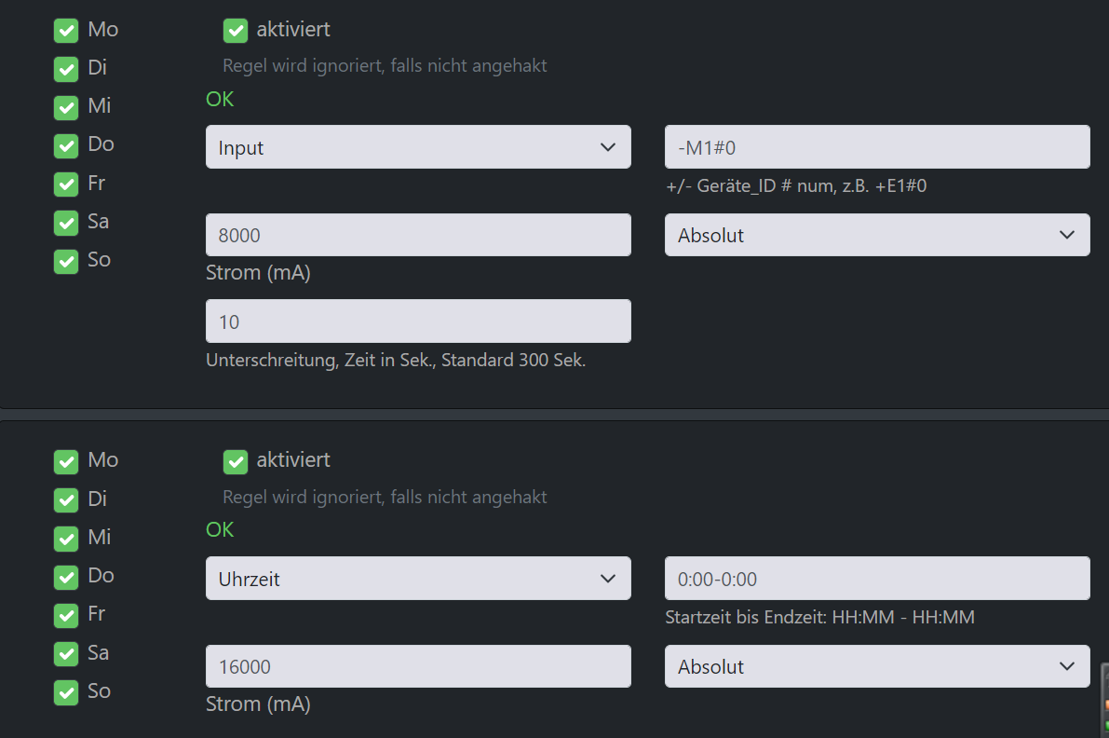This screenshot has height=738, width=1109.
Task: Click the -M1#0 device ID field
Action: [876, 146]
